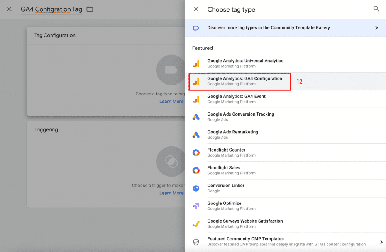Expand Featured Community CMP Templates chevron
The image size is (386, 252).
click(381, 242)
